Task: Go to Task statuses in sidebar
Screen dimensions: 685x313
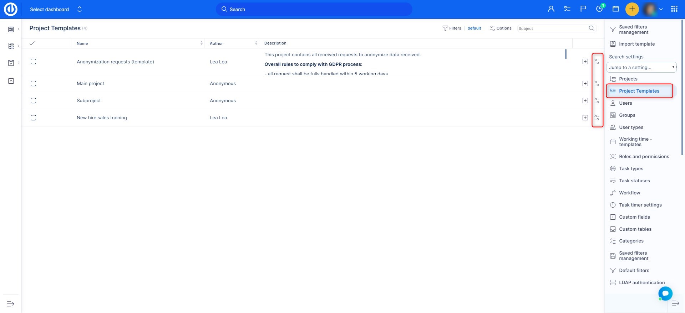Action: 634,181
